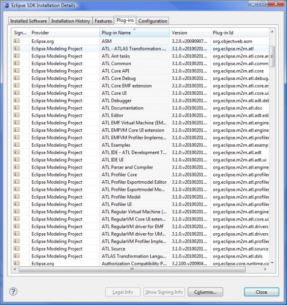Click the Eclipse logo in title bar
Image resolution: width=287 pixels, height=305 pixels.
click(6, 5)
